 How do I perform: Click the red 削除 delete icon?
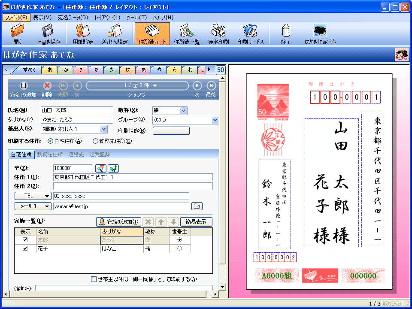pyautogui.click(x=47, y=86)
